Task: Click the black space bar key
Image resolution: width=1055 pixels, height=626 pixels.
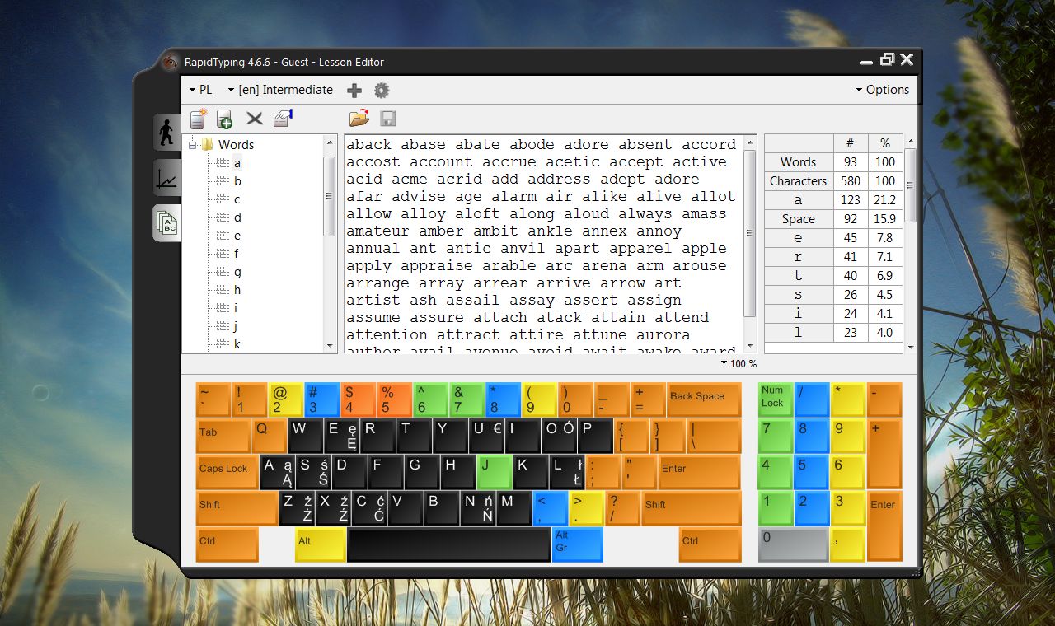Action: coord(449,544)
